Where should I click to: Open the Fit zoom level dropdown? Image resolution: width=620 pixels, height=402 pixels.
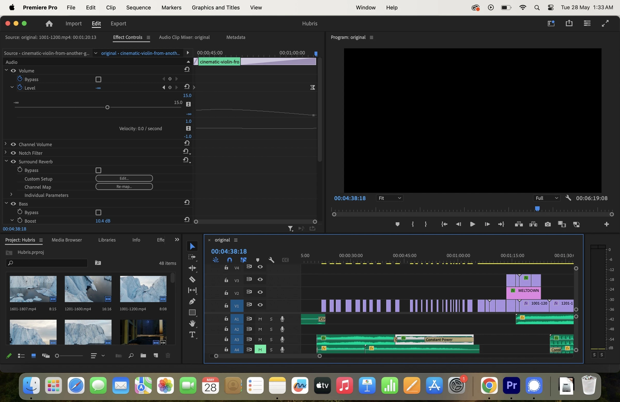pyautogui.click(x=390, y=198)
